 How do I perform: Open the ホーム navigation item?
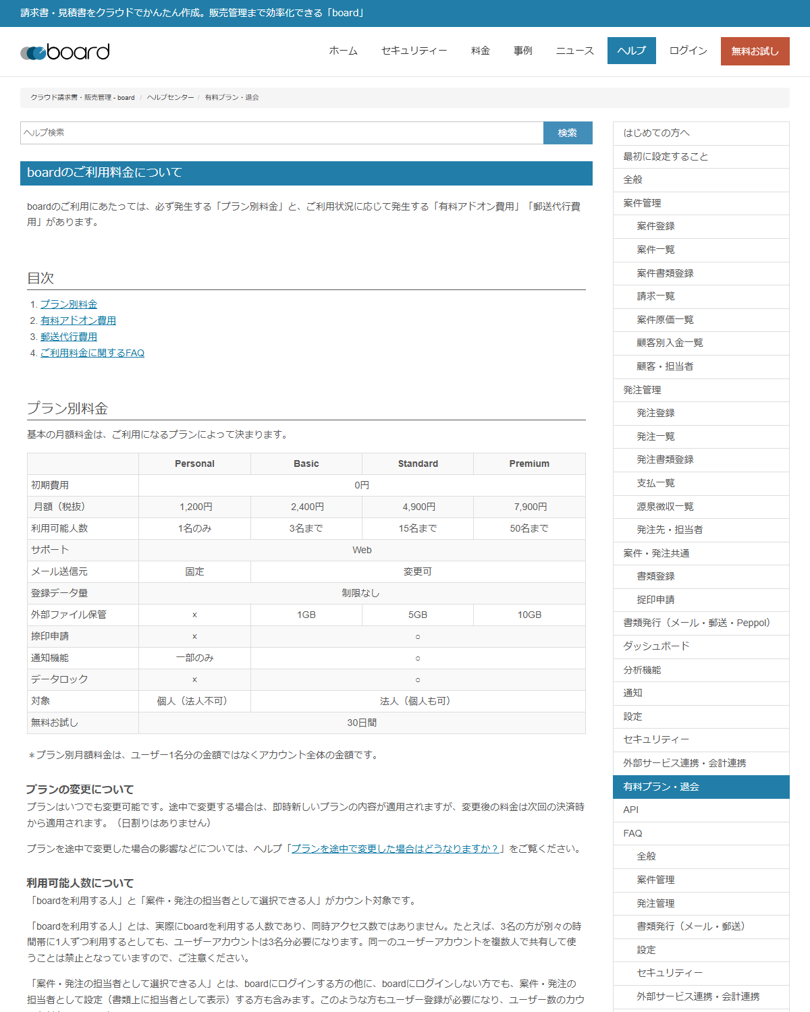(x=343, y=51)
